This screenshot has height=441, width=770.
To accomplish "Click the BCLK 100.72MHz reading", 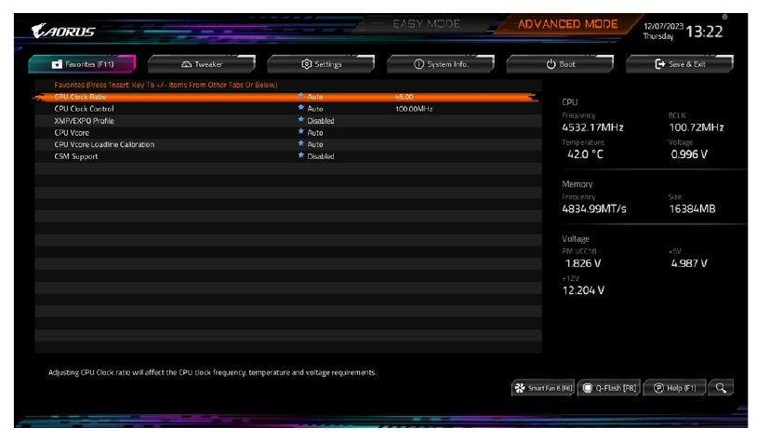I will point(697,127).
